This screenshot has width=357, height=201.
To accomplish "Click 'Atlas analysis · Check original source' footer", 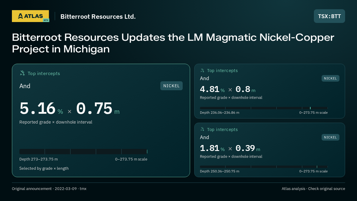I will pyautogui.click(x=313, y=189).
